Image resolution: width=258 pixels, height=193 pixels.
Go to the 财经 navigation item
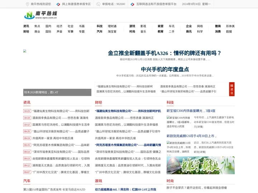click(26, 31)
